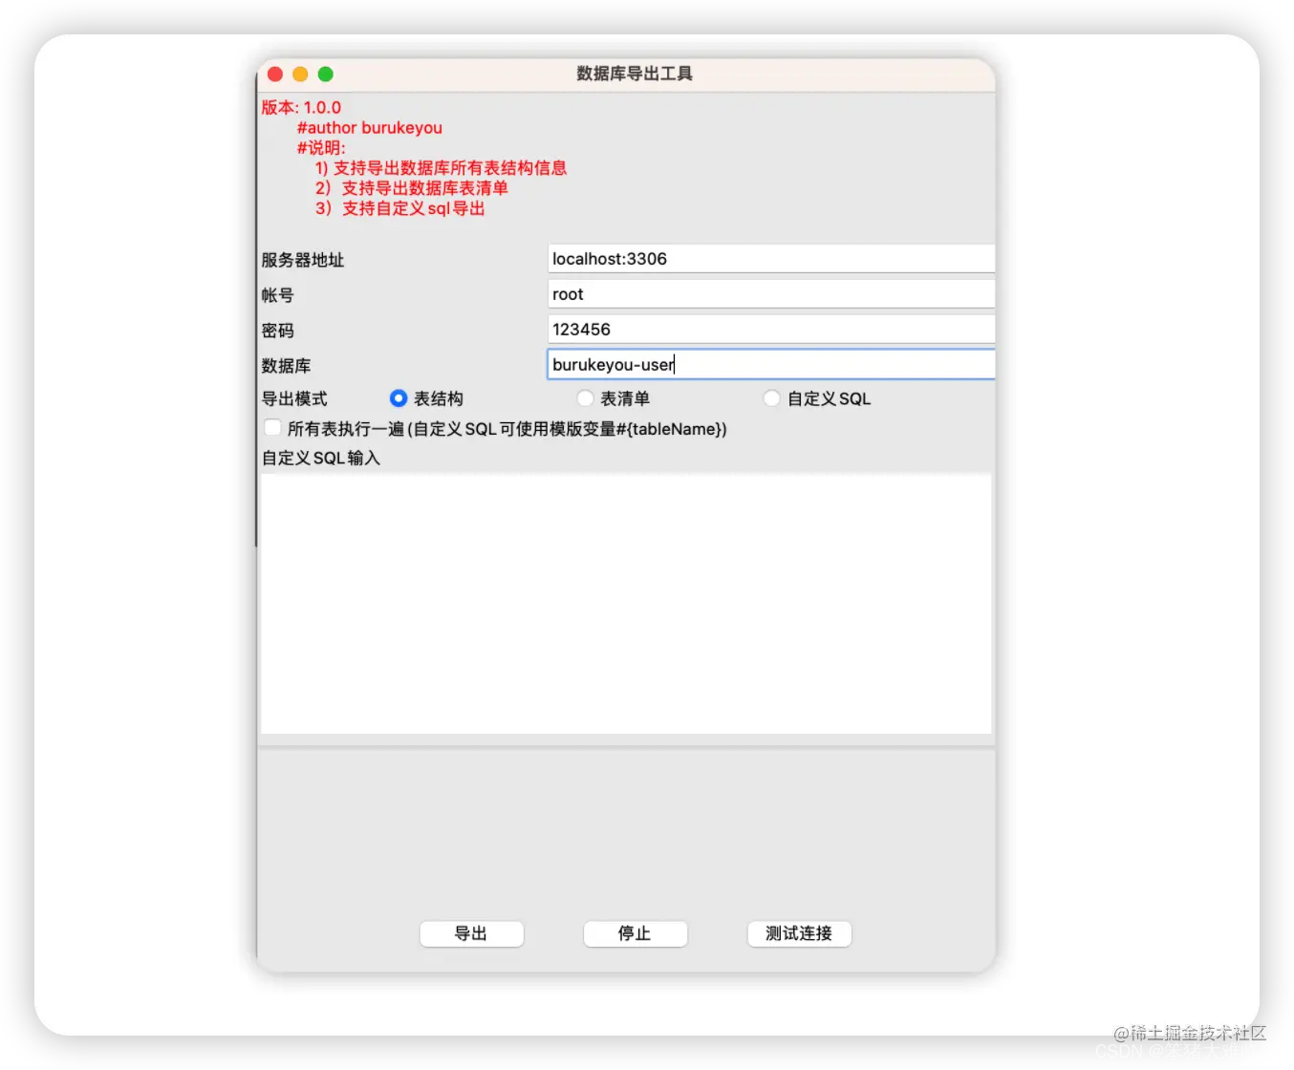Click the 停止 button

click(x=635, y=933)
